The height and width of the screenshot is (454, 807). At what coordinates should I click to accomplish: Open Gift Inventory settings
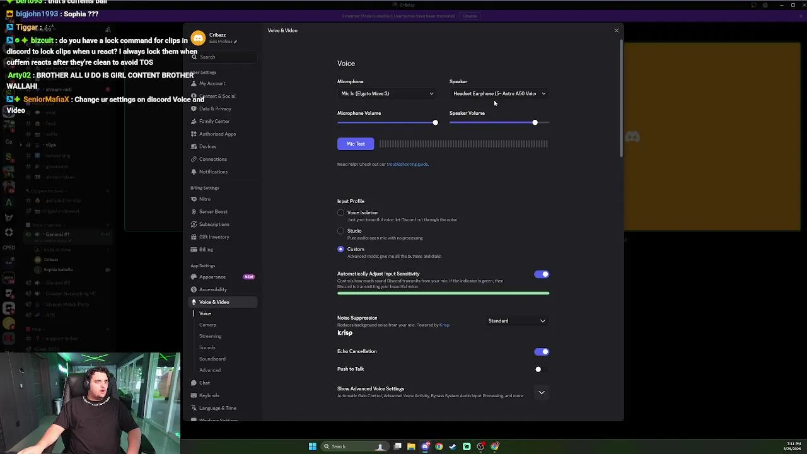click(x=223, y=237)
